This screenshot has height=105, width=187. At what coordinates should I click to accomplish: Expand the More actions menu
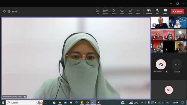(138, 12)
